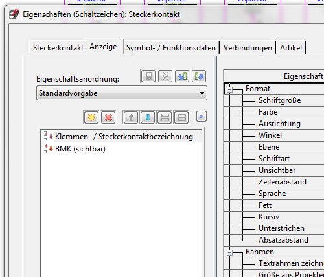The image size is (324, 277).
Task: Move the property down with the blue arrow
Action: coord(148,117)
